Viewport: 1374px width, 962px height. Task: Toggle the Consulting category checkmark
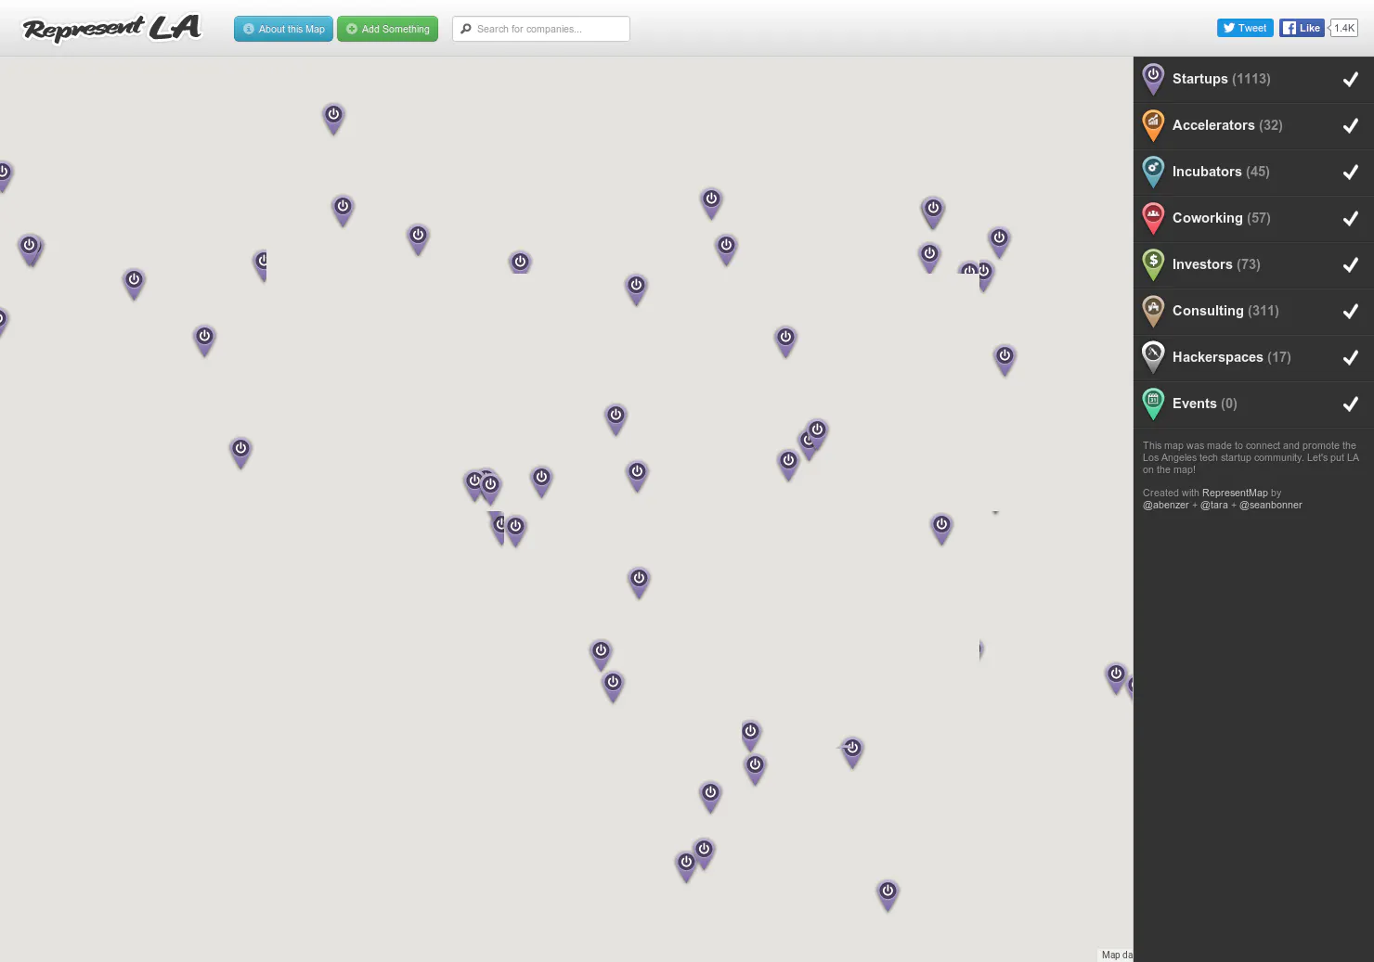(x=1351, y=311)
